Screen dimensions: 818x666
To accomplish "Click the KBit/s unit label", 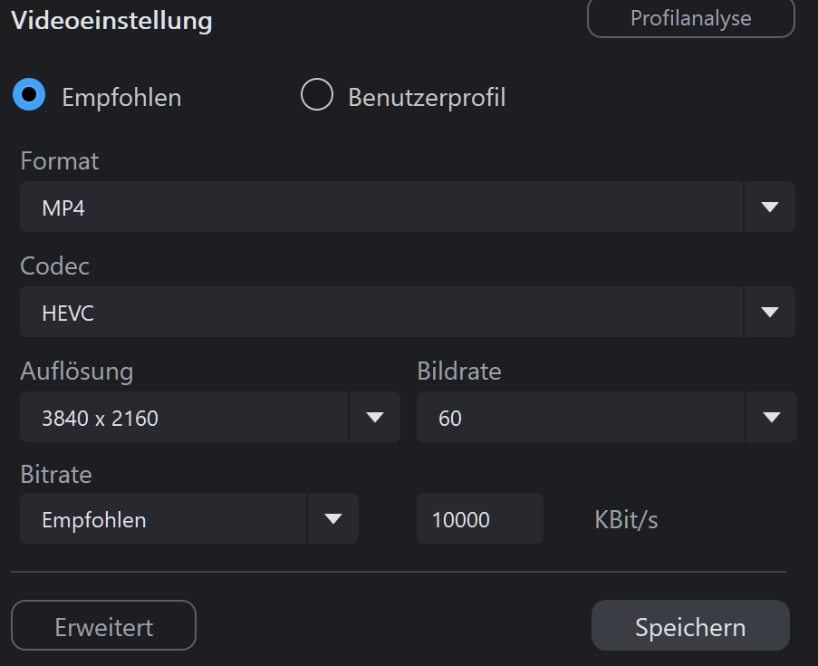I will click(x=626, y=520).
